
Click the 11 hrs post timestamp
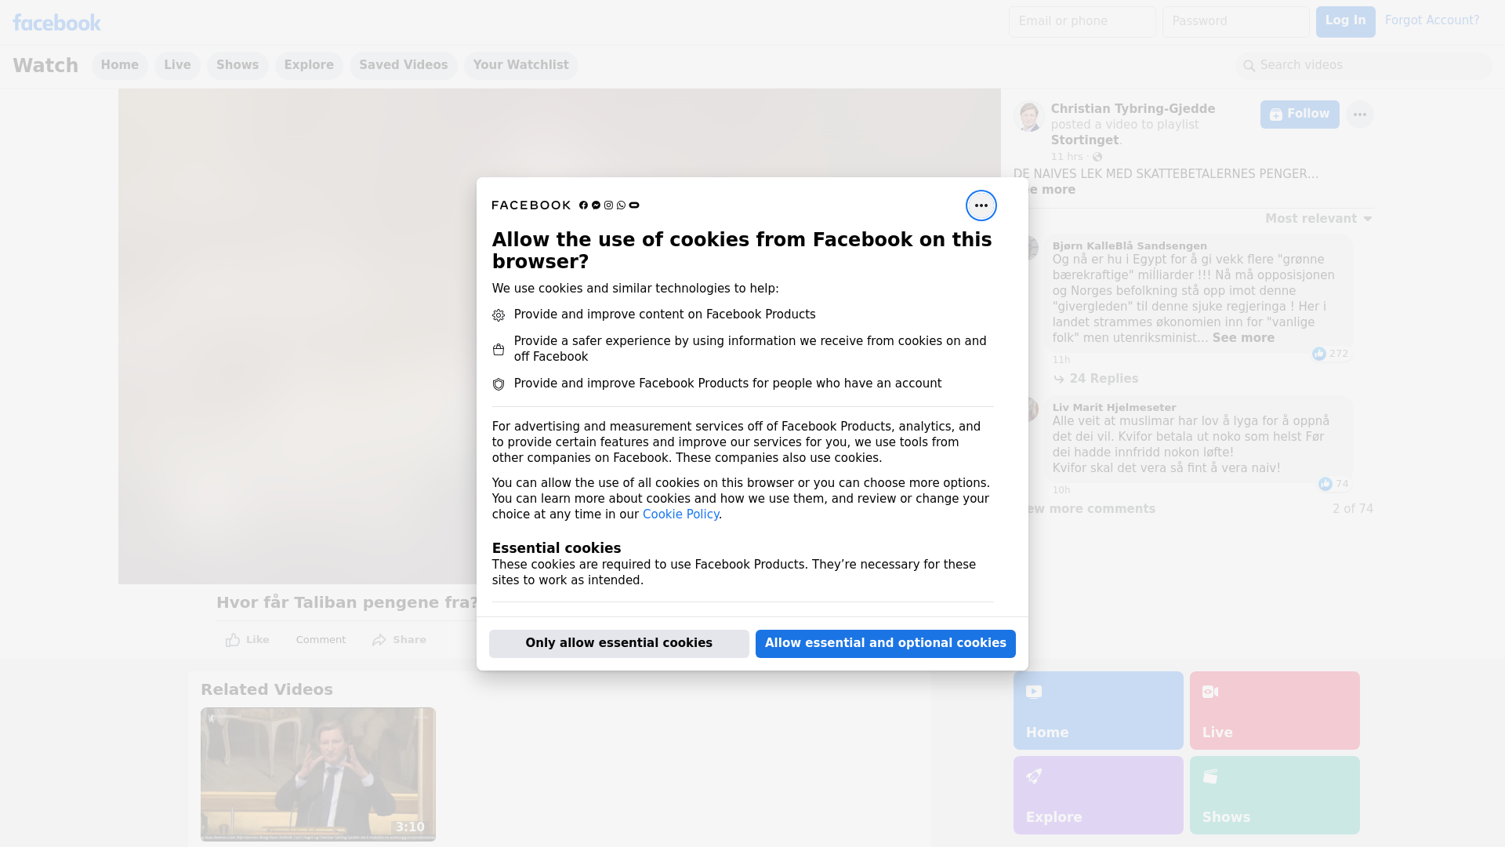[1067, 157]
